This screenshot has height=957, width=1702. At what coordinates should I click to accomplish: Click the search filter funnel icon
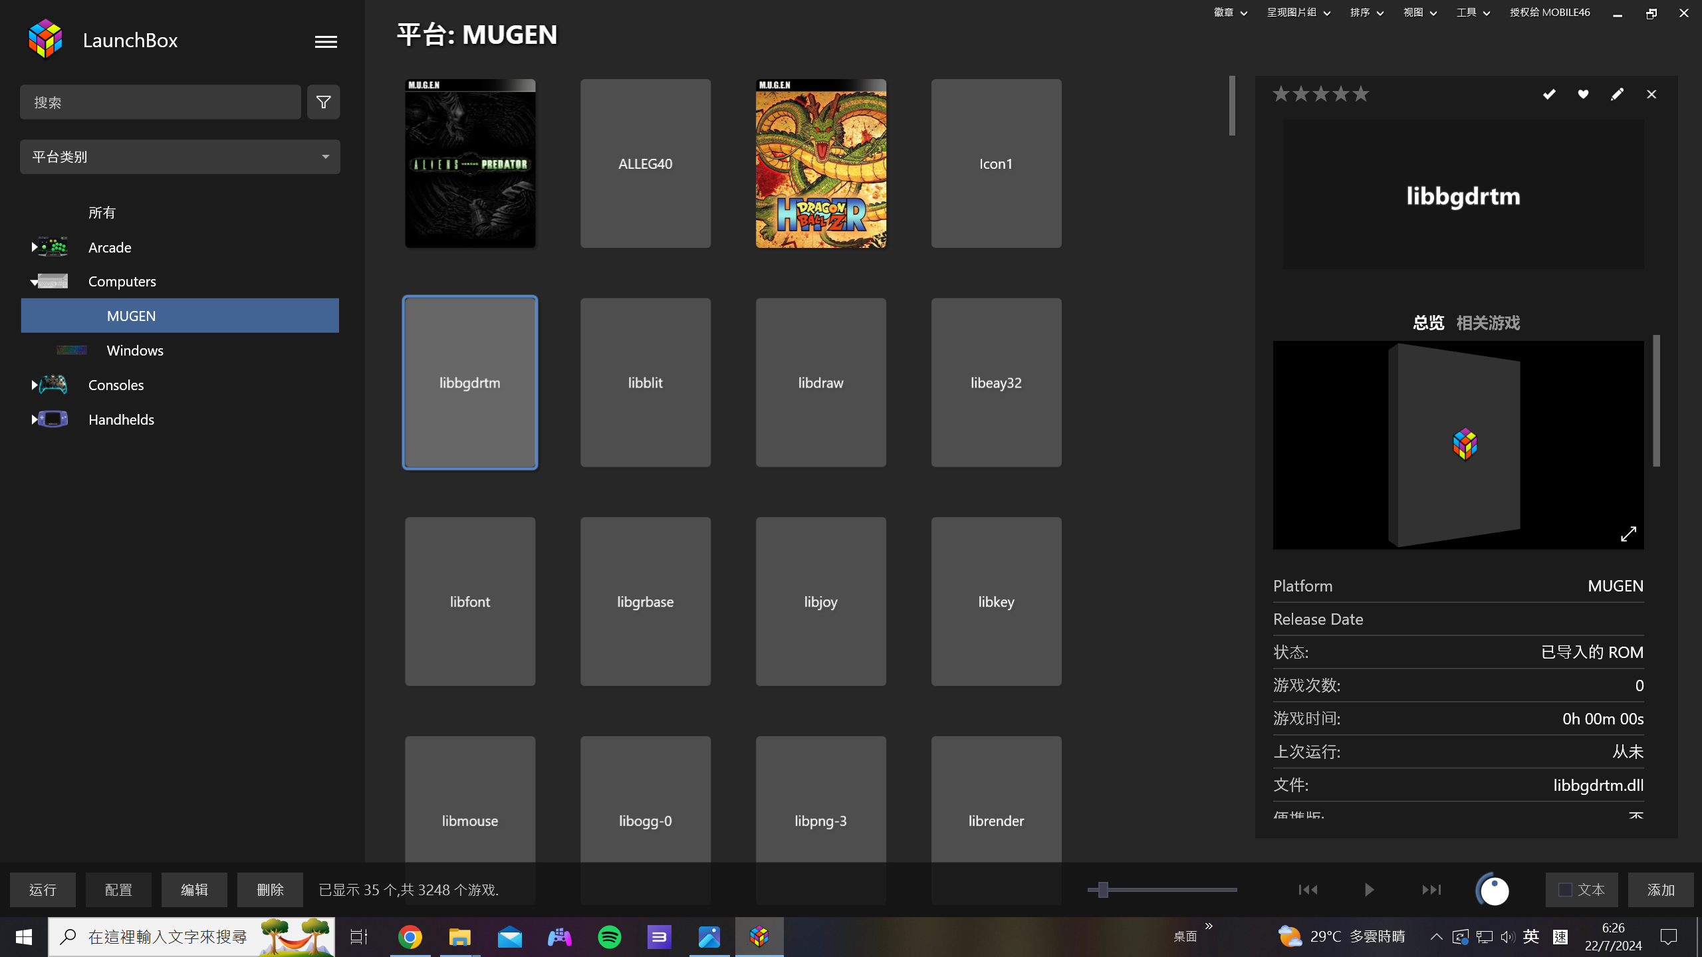[x=323, y=102]
